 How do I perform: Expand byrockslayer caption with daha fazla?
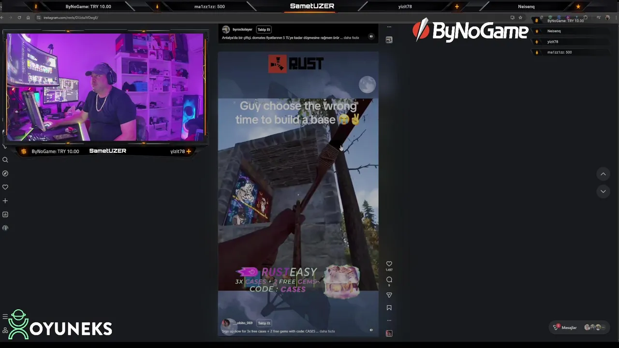pos(351,37)
